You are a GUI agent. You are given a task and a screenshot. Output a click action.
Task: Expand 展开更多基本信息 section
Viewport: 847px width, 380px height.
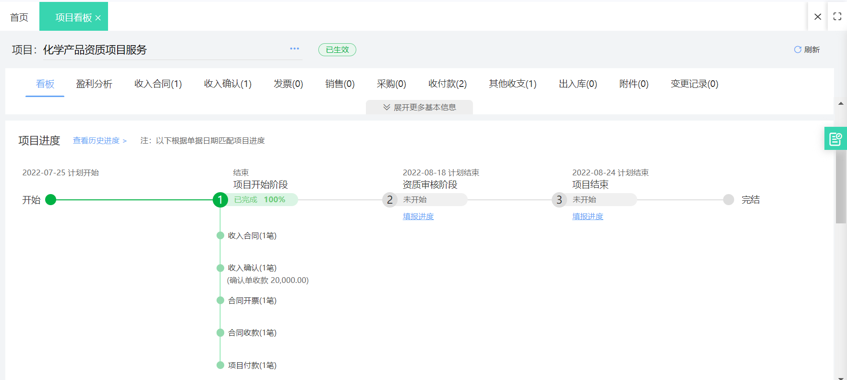pyautogui.click(x=419, y=107)
